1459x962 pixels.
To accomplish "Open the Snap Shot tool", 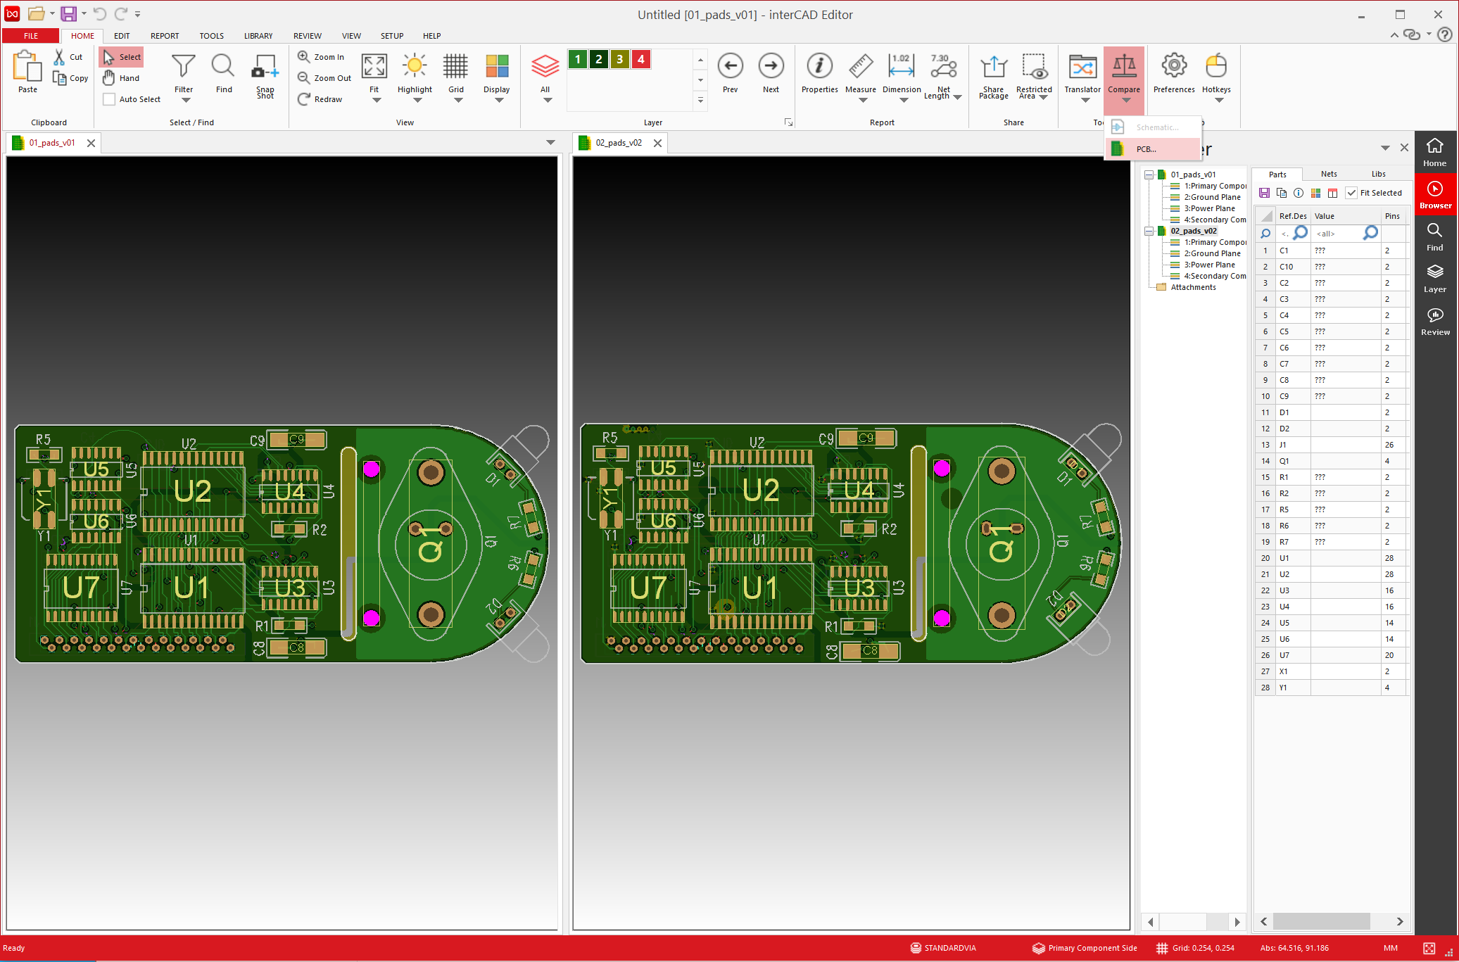I will [x=265, y=67].
